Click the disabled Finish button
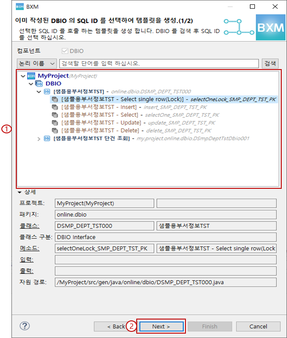Screen dimensions: 287x338 pos(210,327)
